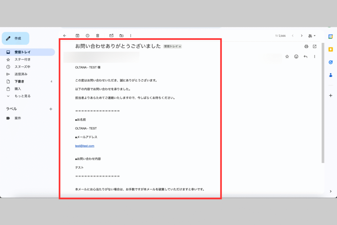Open the test@test.com email link
Screen dimensions: 337x225
coord(85,146)
